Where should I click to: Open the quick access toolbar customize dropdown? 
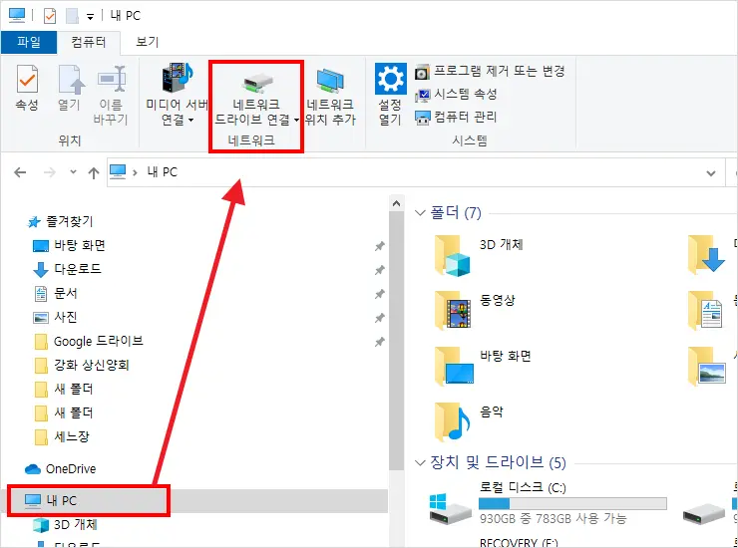90,17
